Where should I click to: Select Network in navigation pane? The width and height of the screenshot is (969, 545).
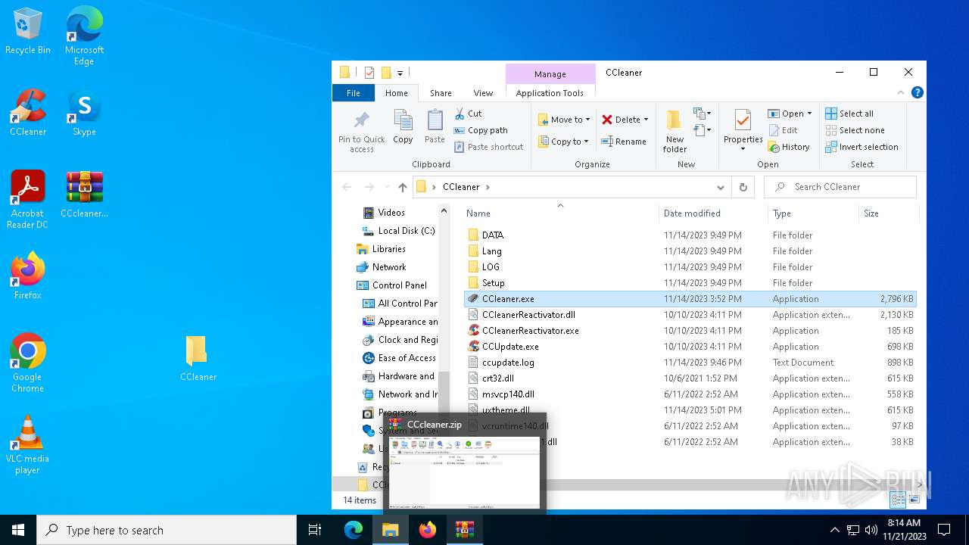(x=382, y=267)
